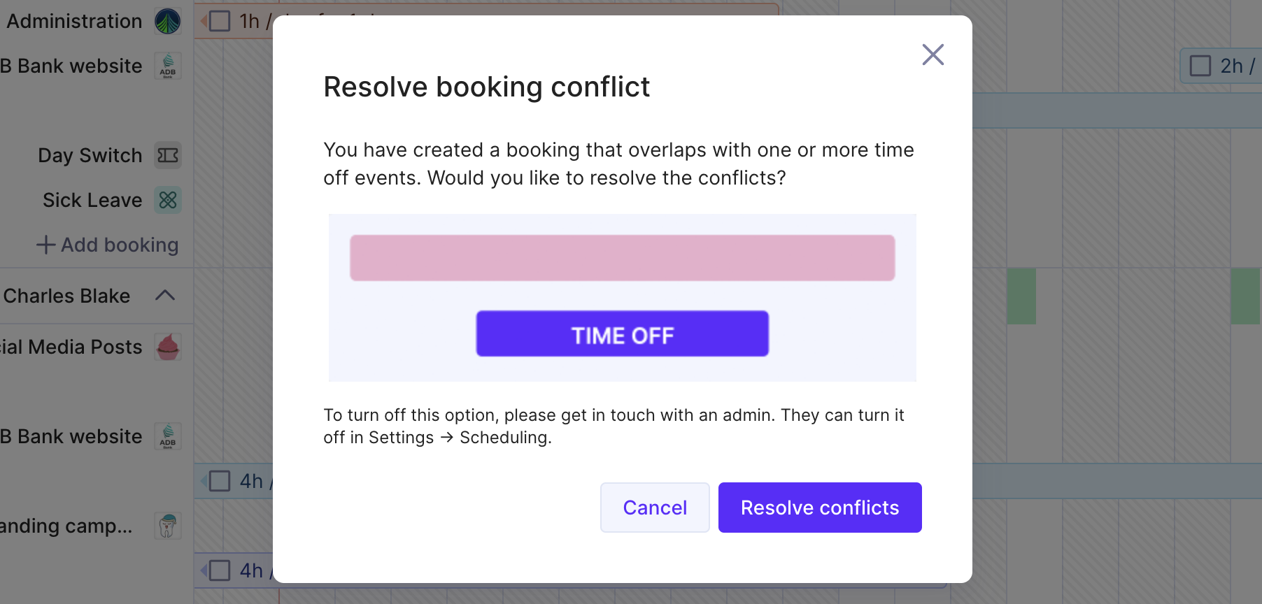Close the Resolve booking conflict dialog

[933, 55]
